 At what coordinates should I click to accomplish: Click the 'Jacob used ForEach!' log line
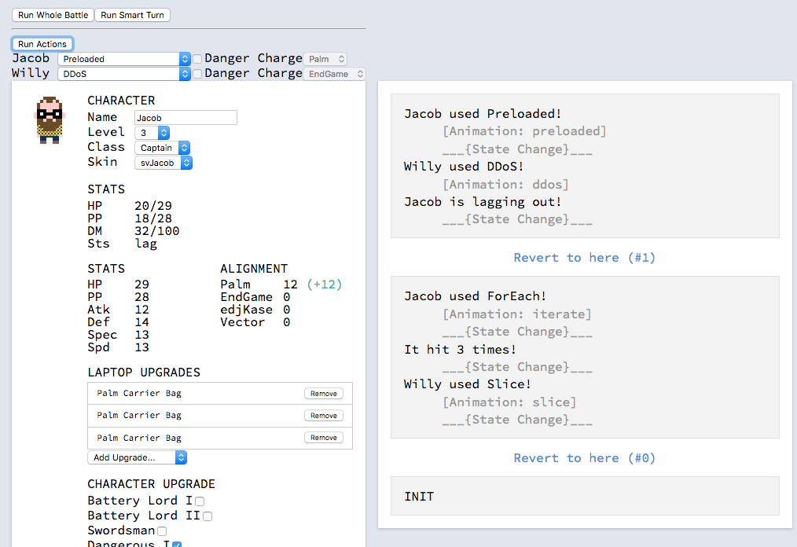click(476, 296)
